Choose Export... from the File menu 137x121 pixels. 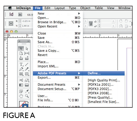(x=58, y=78)
